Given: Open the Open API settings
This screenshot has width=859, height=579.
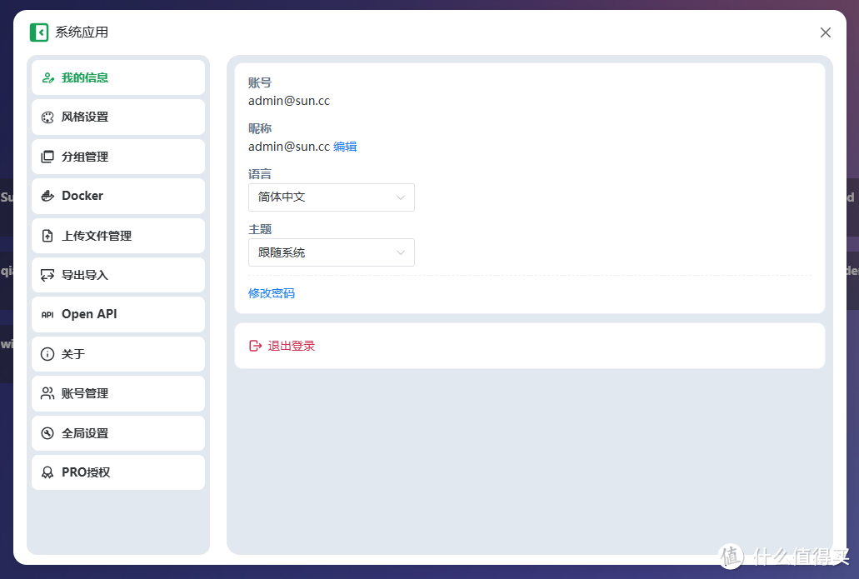Looking at the screenshot, I should (118, 314).
